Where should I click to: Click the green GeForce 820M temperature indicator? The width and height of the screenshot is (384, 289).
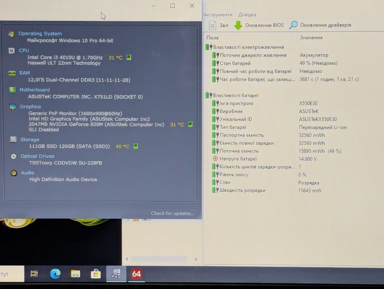tap(190, 124)
